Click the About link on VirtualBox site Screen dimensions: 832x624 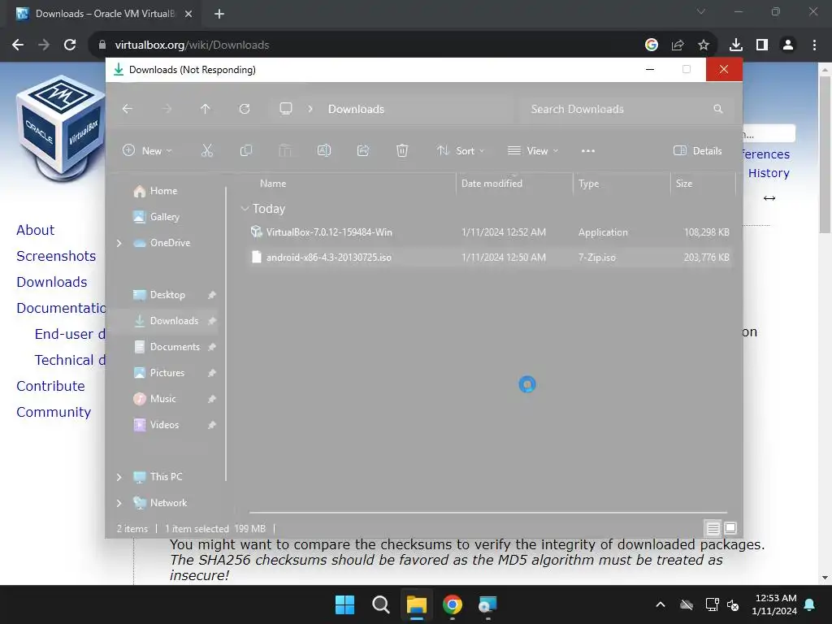pyautogui.click(x=35, y=230)
